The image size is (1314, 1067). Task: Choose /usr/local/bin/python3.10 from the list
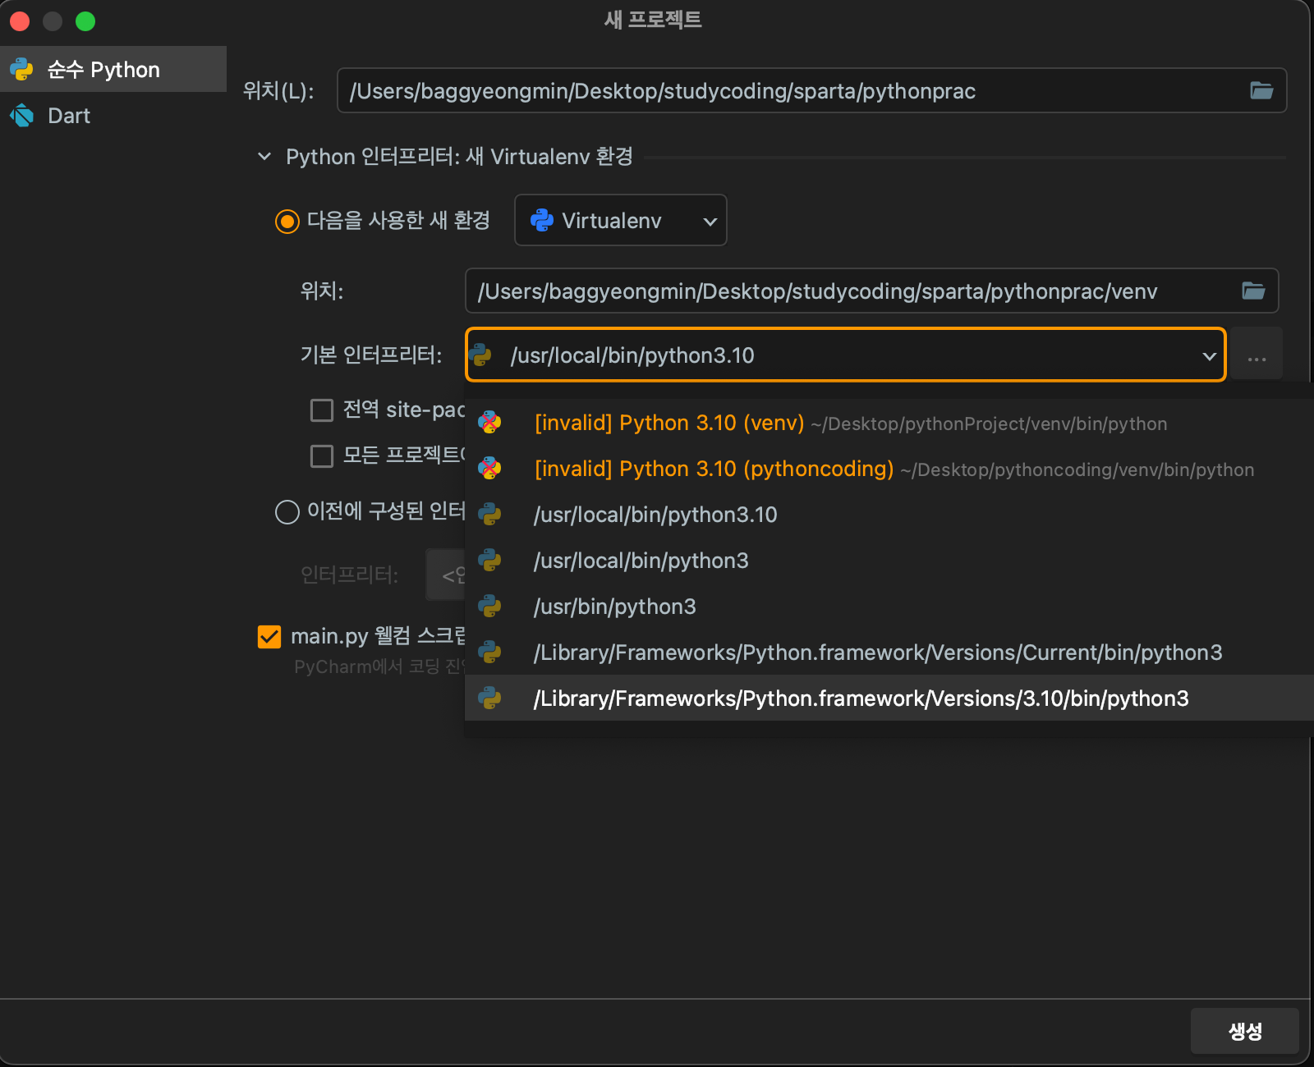pos(889,515)
